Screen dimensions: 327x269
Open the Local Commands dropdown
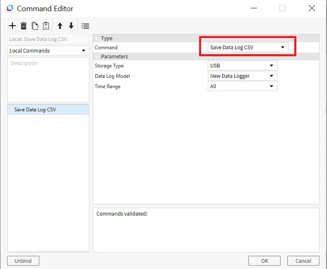tap(48, 50)
